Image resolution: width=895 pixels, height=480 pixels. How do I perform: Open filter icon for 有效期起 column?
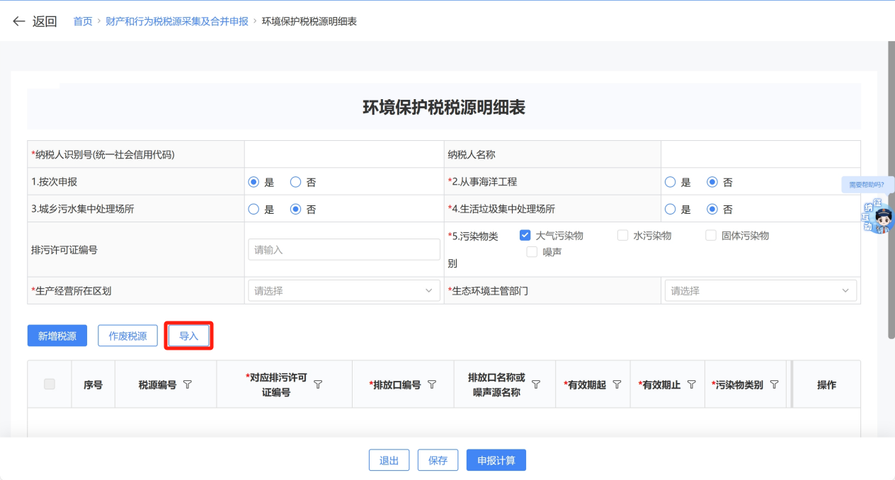coord(617,384)
